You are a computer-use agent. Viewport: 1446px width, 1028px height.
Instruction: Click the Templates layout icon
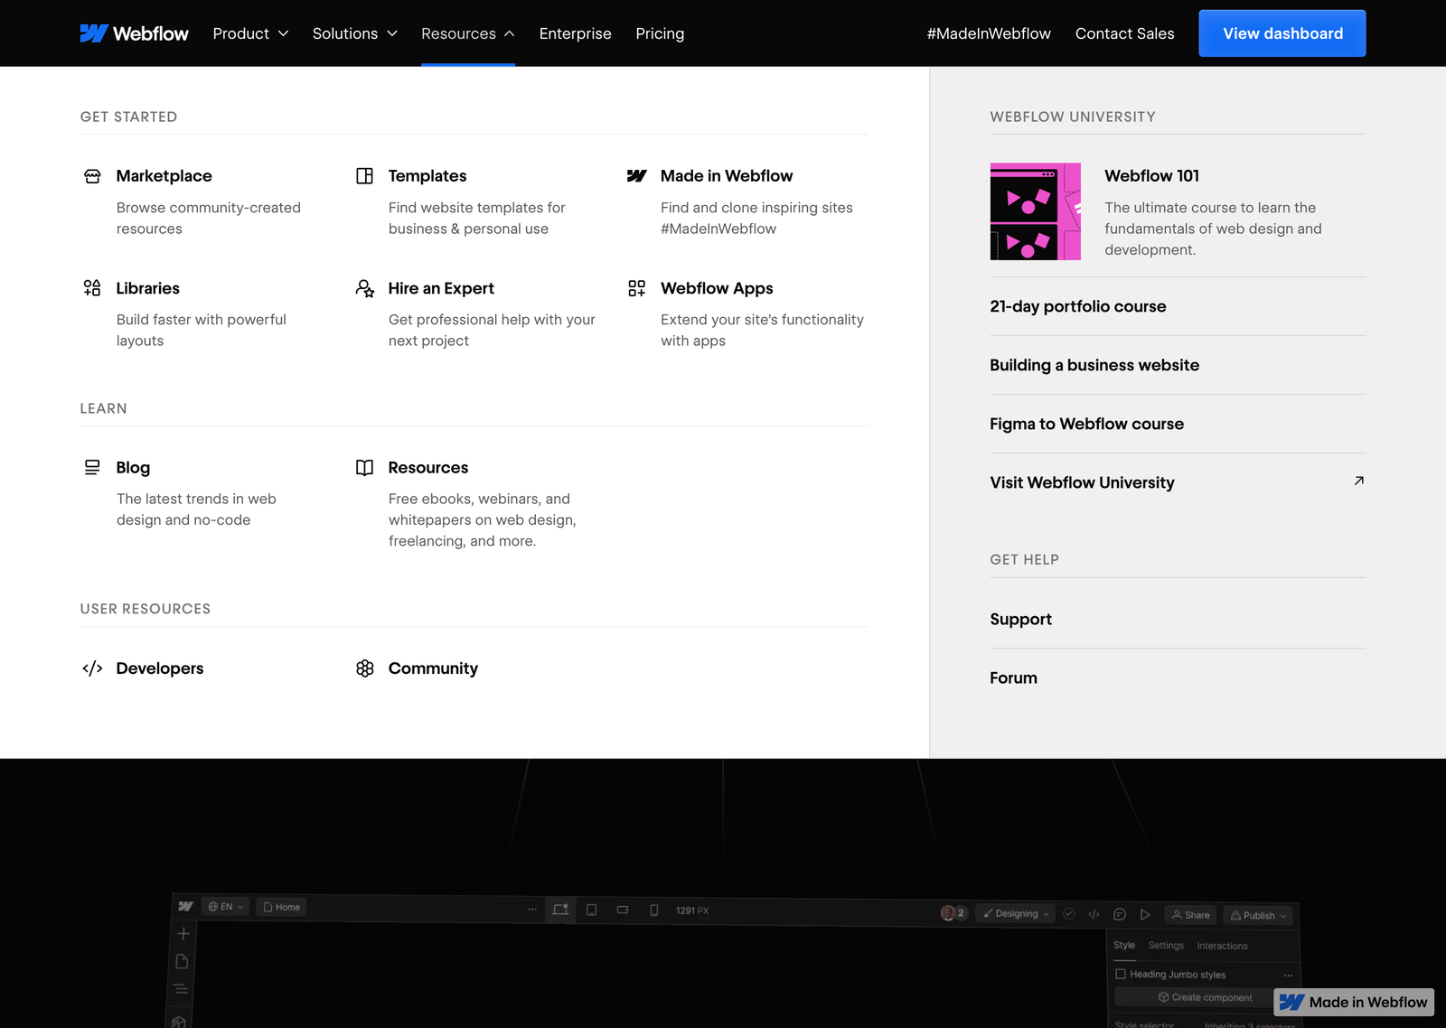[364, 176]
